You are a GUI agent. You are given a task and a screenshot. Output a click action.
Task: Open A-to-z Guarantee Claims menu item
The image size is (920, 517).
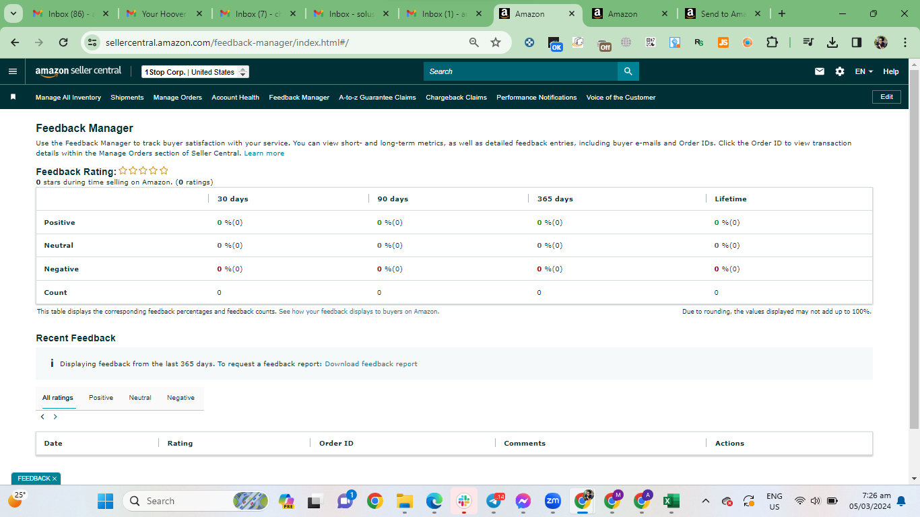point(377,98)
